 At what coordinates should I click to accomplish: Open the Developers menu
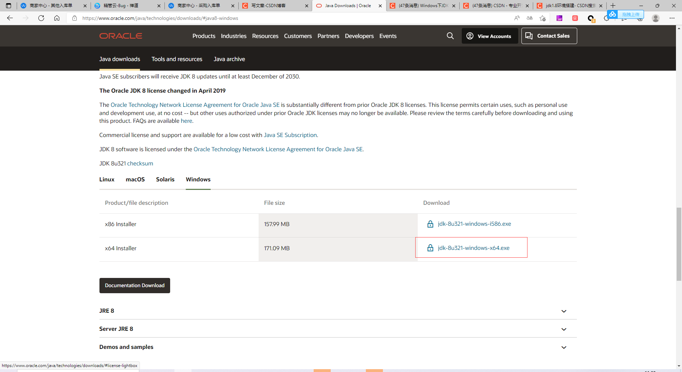pyautogui.click(x=359, y=36)
